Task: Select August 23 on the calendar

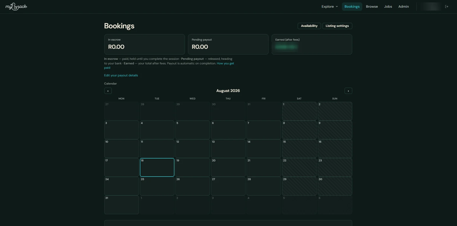Action: [335, 168]
